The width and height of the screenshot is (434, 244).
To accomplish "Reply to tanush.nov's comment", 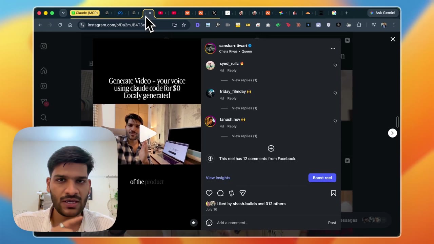I will [x=232, y=126].
